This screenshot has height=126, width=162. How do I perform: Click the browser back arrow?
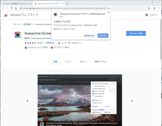(x=3, y=8)
